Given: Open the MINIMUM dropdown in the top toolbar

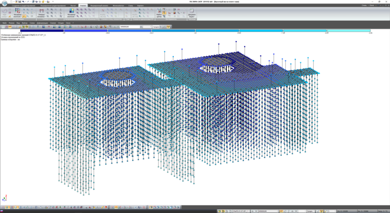Looking at the screenshot, I should click(x=131, y=27).
